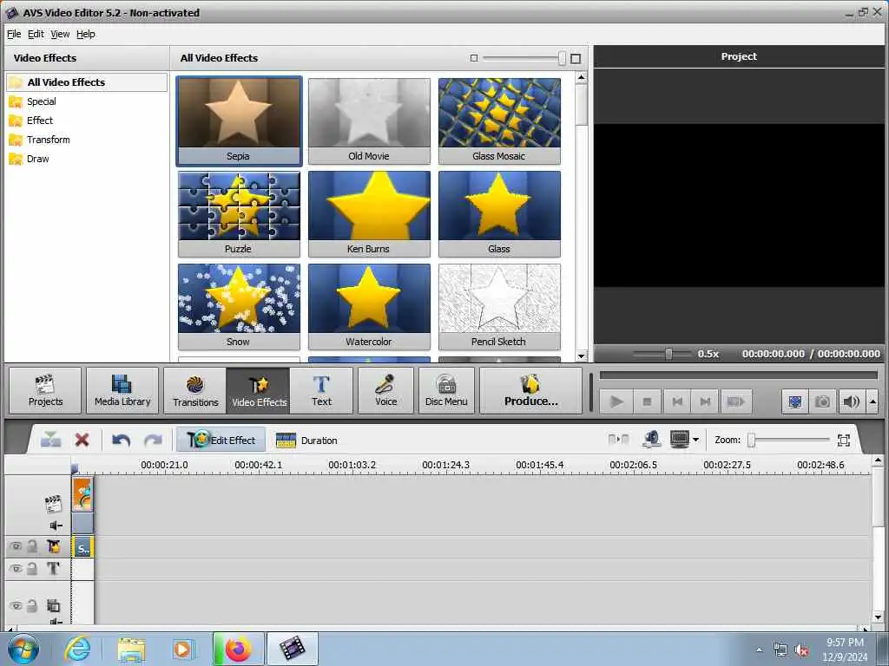
Task: Click the Duration button
Action: [306, 440]
